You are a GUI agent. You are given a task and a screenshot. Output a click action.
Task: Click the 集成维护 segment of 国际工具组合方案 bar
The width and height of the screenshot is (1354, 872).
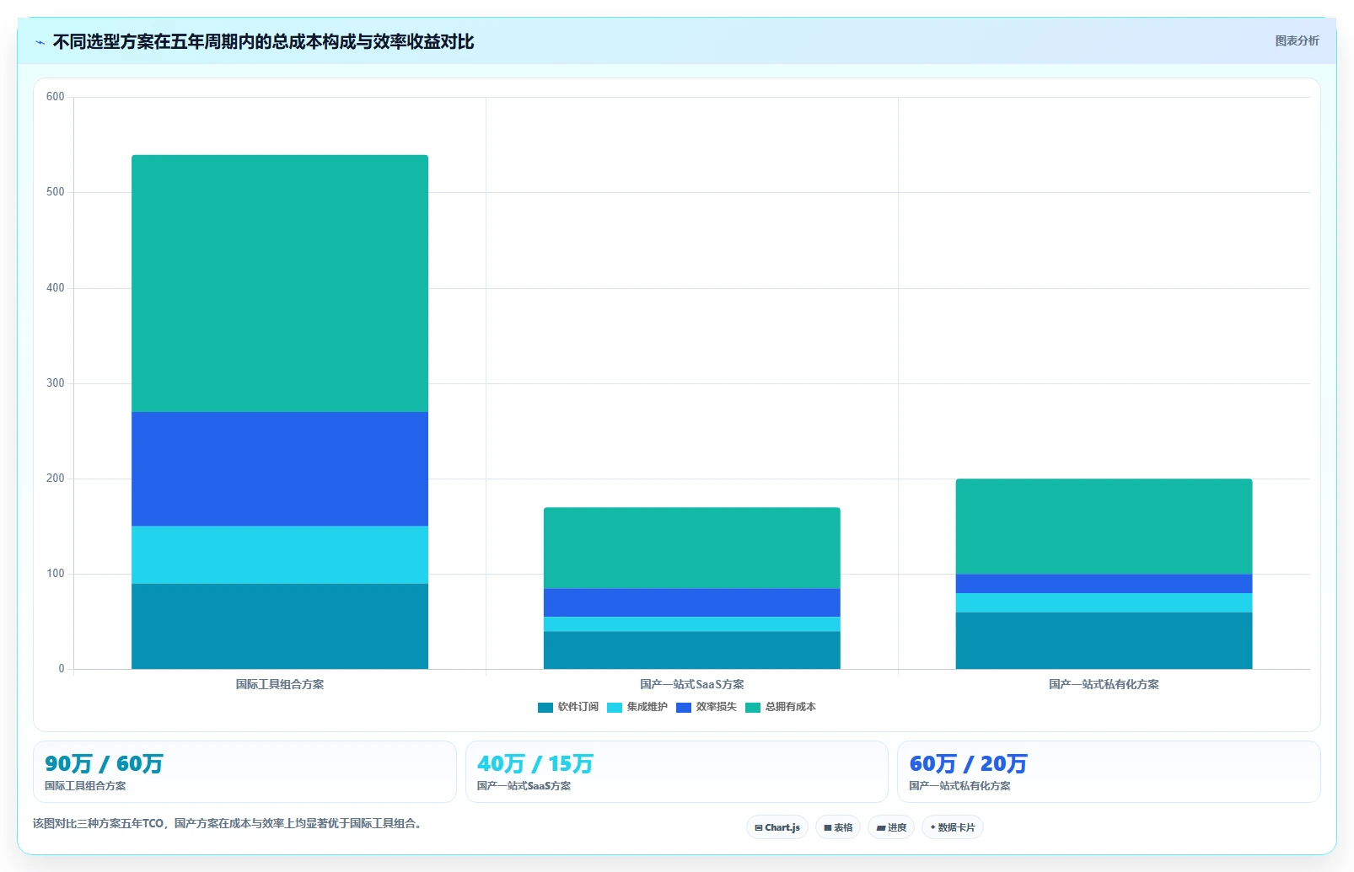(x=280, y=555)
